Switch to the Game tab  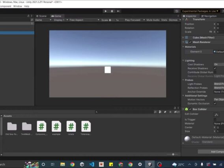(56, 16)
